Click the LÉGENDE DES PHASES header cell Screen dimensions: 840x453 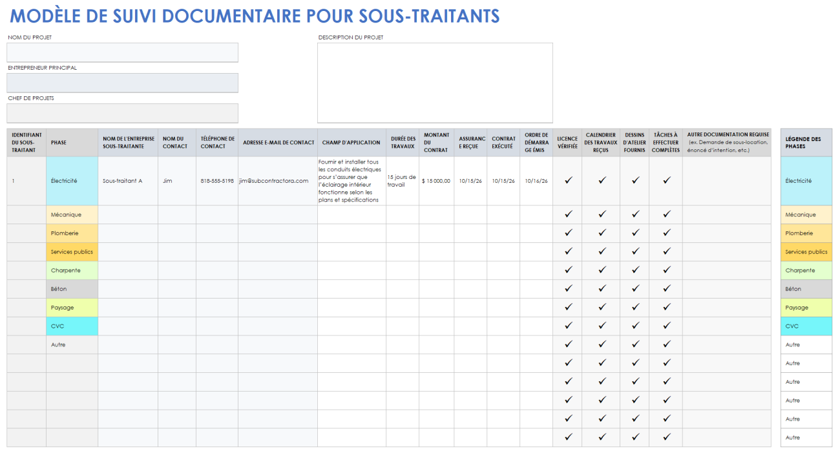[x=806, y=143]
